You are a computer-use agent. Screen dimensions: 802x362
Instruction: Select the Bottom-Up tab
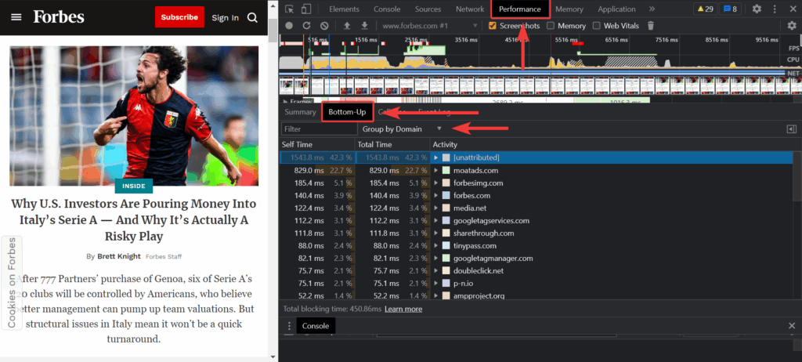[347, 112]
